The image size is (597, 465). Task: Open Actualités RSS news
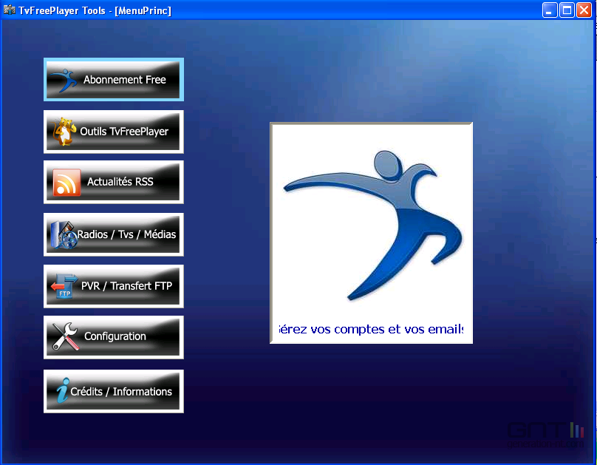[x=114, y=182]
